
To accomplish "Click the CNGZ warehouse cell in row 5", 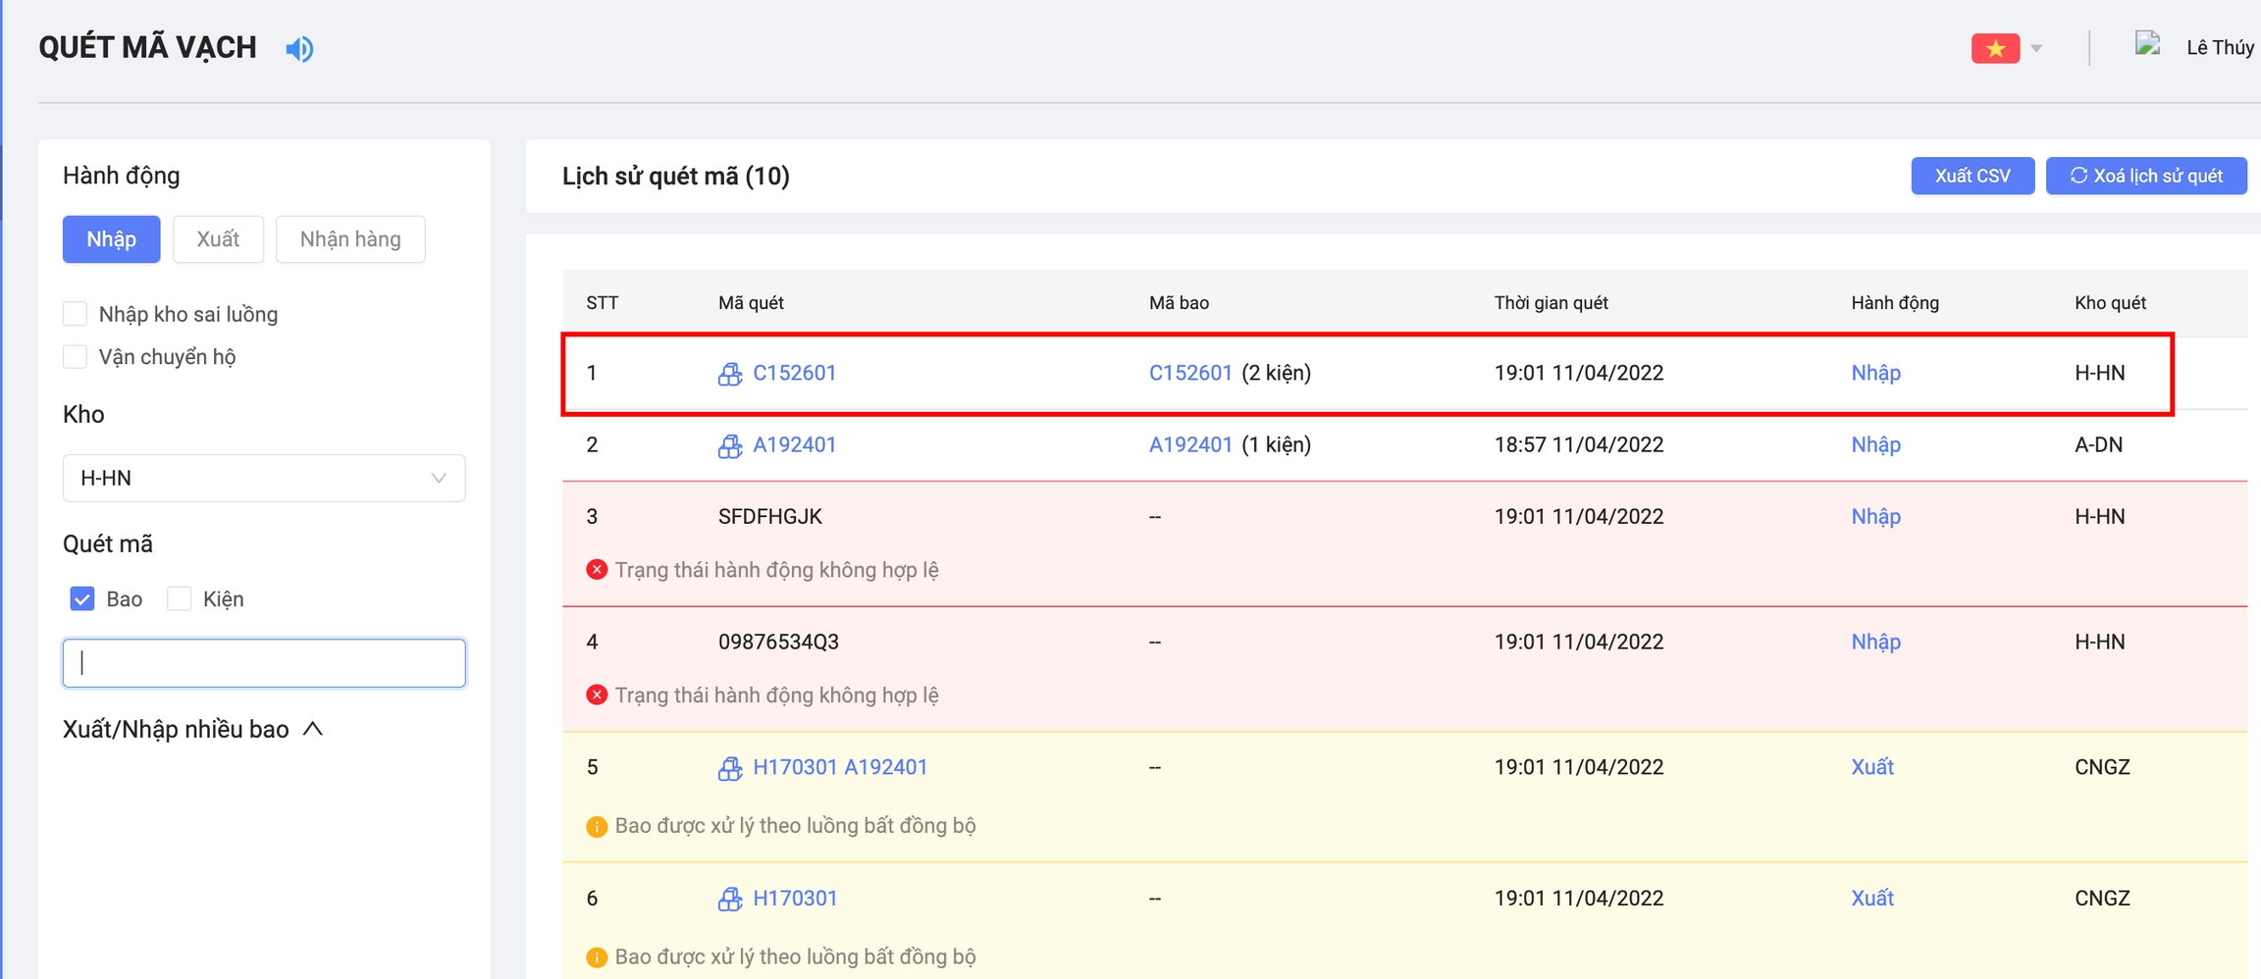I will (2102, 767).
